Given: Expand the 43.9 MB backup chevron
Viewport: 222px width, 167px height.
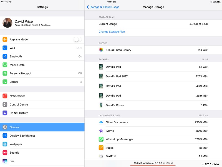Looking at the screenshot, I should tap(207, 86).
